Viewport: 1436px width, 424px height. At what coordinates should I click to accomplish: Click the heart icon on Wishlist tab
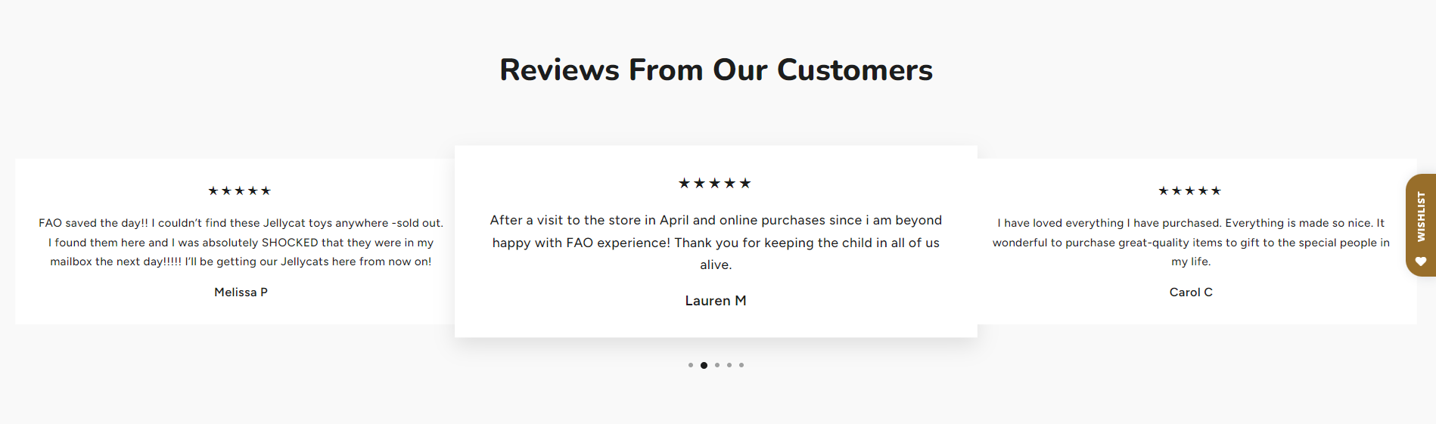click(1421, 262)
